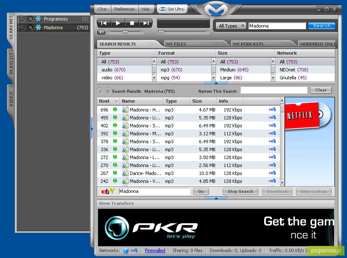This screenshot has height=258, width=347.
Task: Select the result with host count 696
Action: [x=188, y=110]
